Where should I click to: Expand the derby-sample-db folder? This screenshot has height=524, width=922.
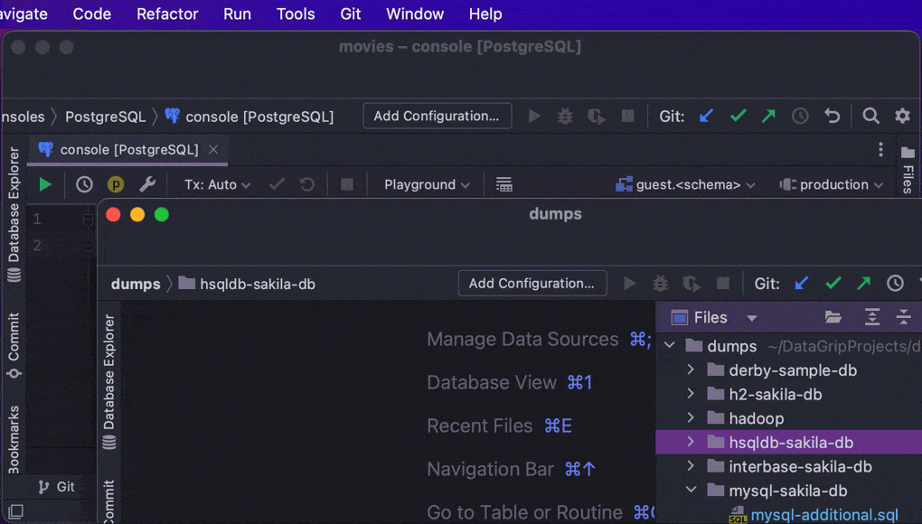point(691,370)
